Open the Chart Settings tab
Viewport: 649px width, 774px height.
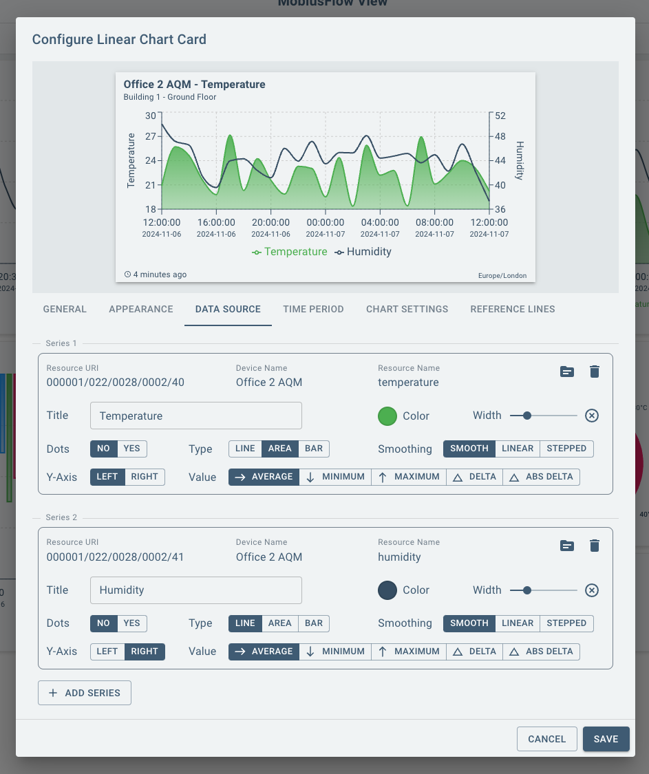click(x=407, y=309)
